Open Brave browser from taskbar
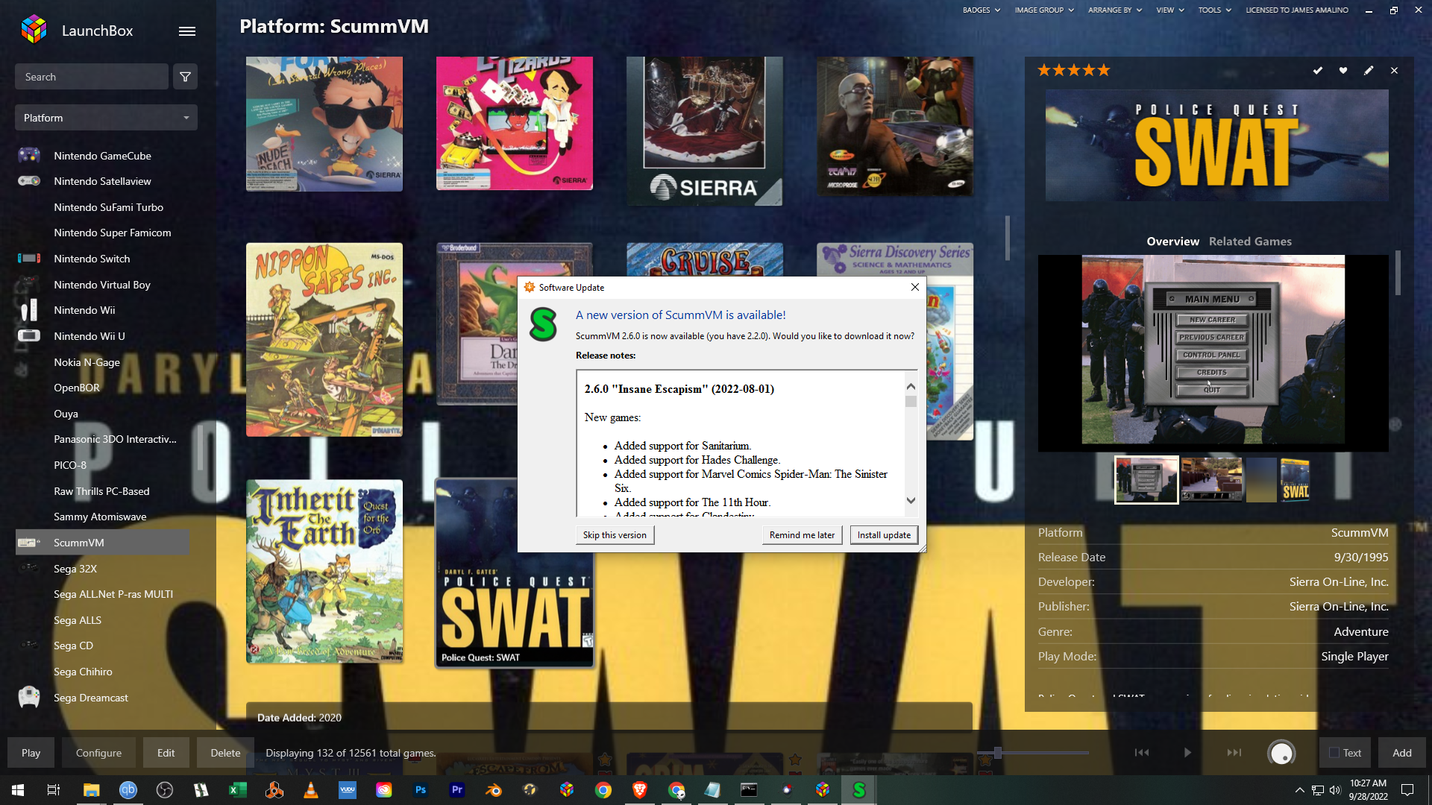 click(640, 790)
